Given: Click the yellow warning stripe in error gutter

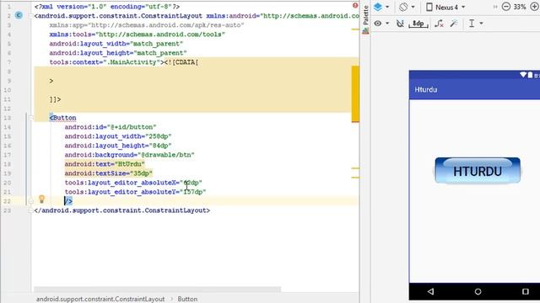Looking at the screenshot, I should click(x=355, y=93).
